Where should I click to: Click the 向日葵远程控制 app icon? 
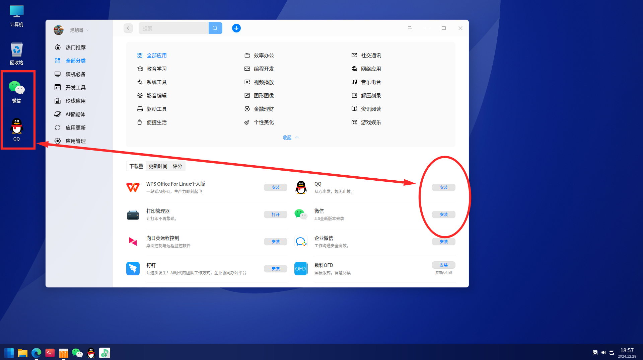pos(133,242)
